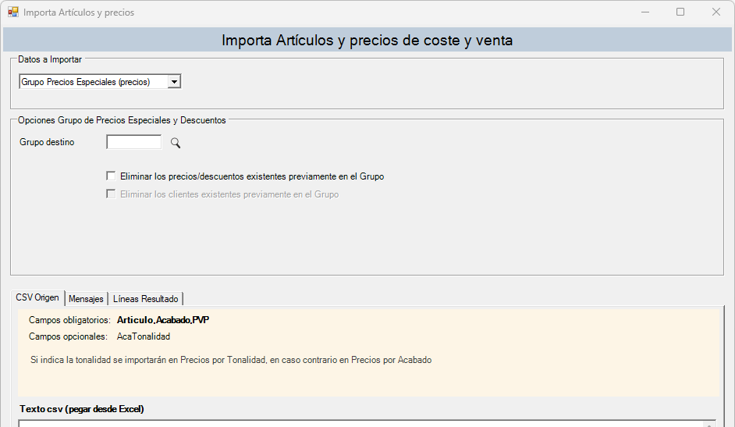Open the Mensajes tab
Screen dimensions: 735x427
tap(86, 299)
